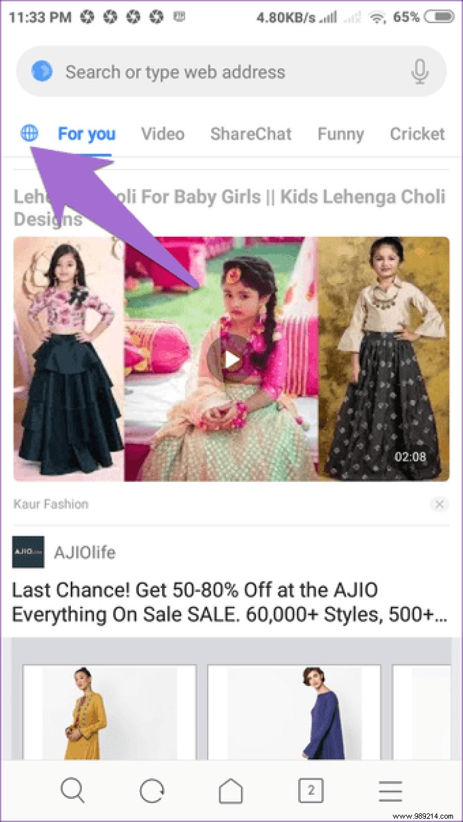Reload page with bottom refresh icon
This screenshot has height=822, width=463.
click(151, 790)
